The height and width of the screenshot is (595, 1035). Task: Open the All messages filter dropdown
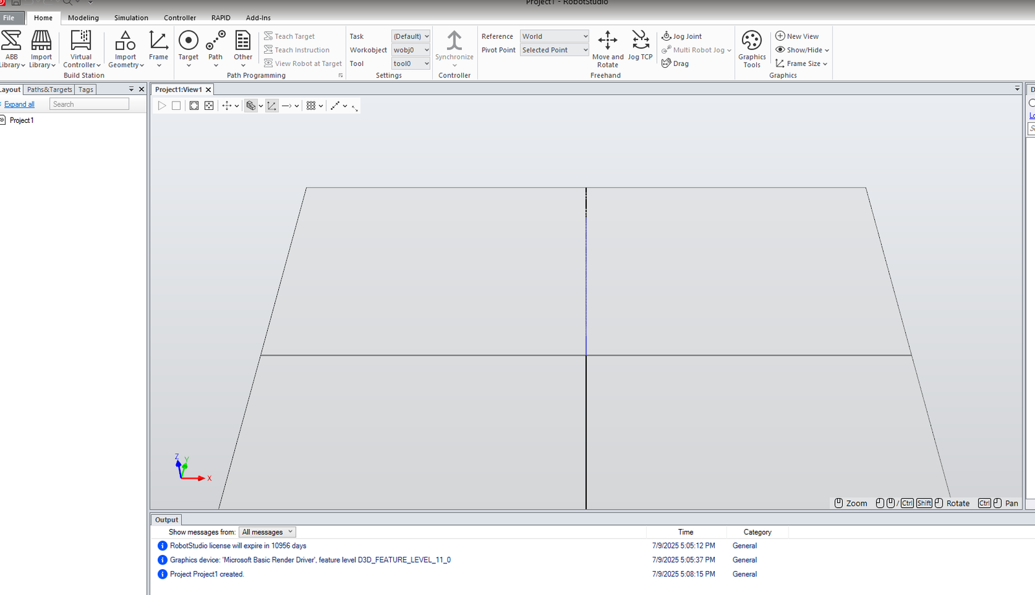coord(267,532)
